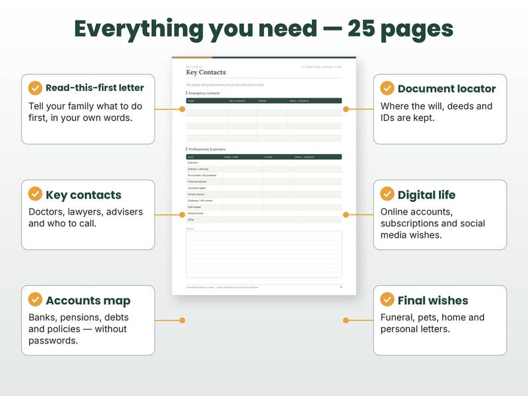Click the Accounts map heading text
Screen dimensions: 528x396
pos(88,300)
